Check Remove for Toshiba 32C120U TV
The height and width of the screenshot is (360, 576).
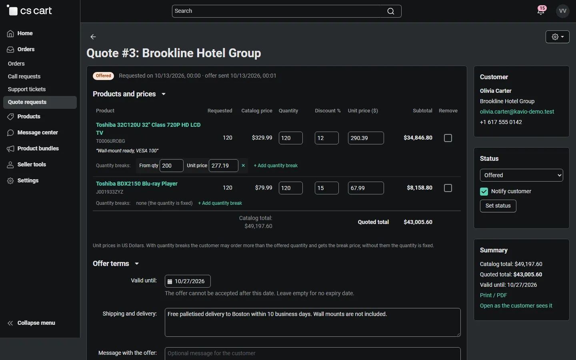point(448,138)
